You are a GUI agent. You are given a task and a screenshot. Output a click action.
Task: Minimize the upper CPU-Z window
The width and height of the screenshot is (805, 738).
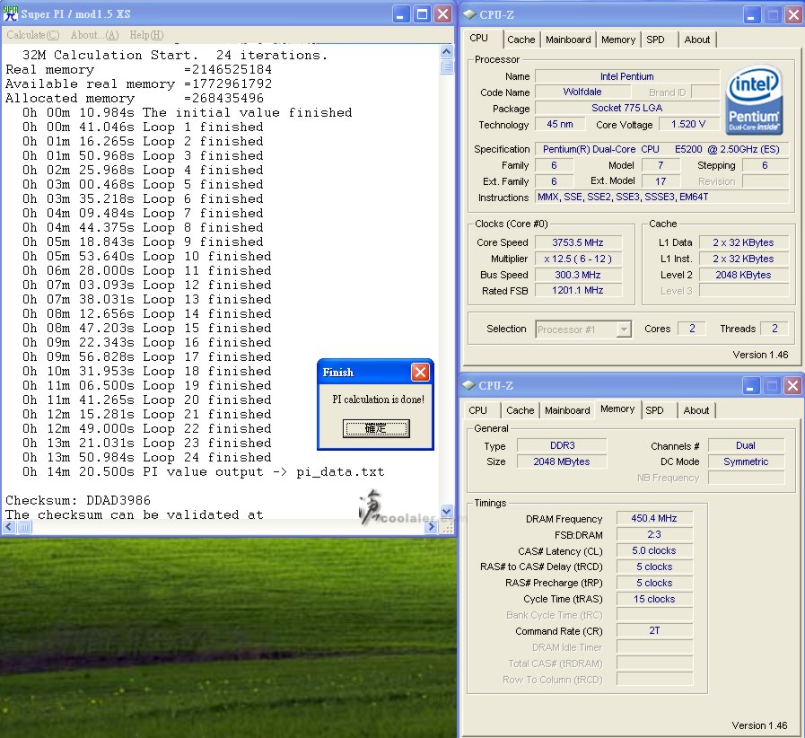[751, 15]
